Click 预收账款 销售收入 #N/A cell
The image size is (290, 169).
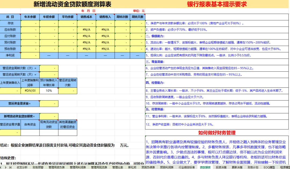(105, 49)
